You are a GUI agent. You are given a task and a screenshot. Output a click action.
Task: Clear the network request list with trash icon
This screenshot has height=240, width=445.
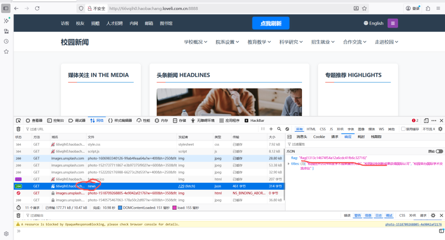[x=18, y=129]
